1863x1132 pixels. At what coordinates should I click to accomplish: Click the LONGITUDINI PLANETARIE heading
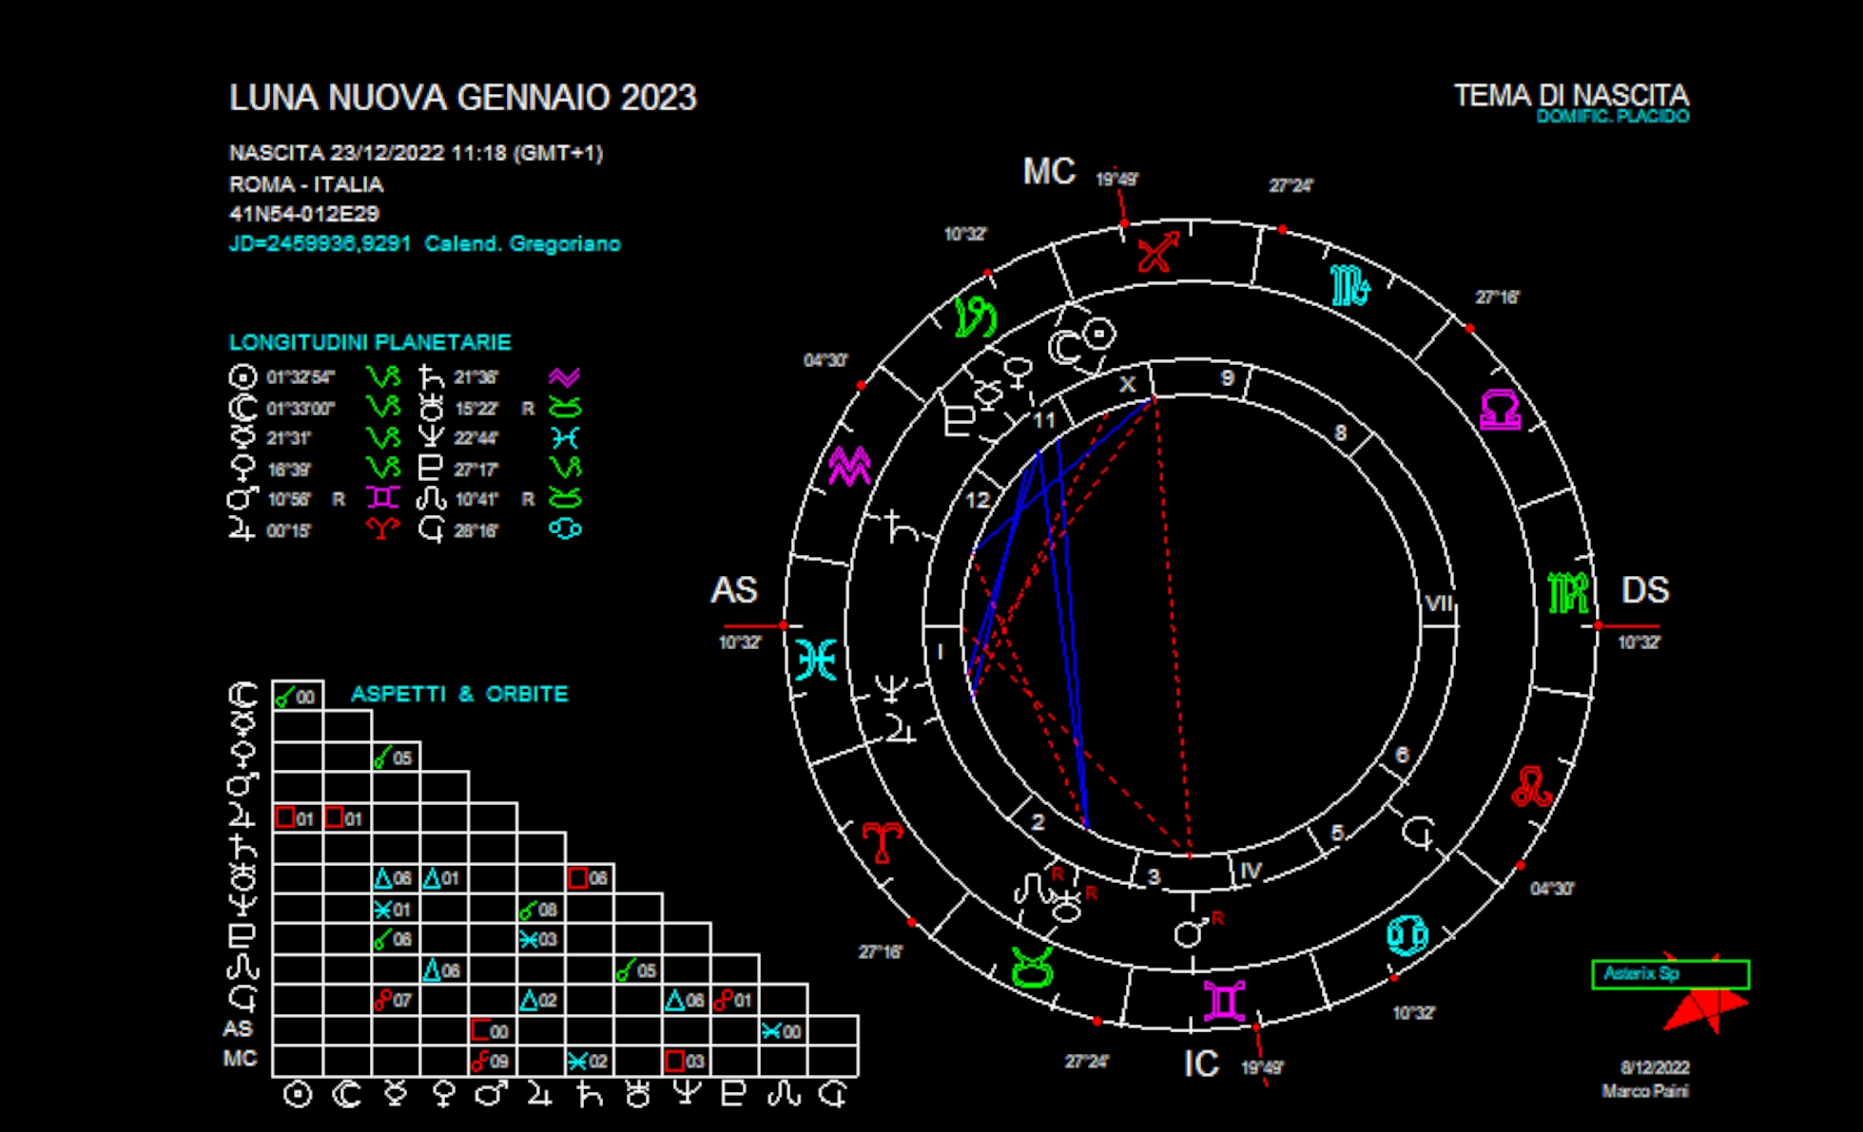(x=370, y=342)
